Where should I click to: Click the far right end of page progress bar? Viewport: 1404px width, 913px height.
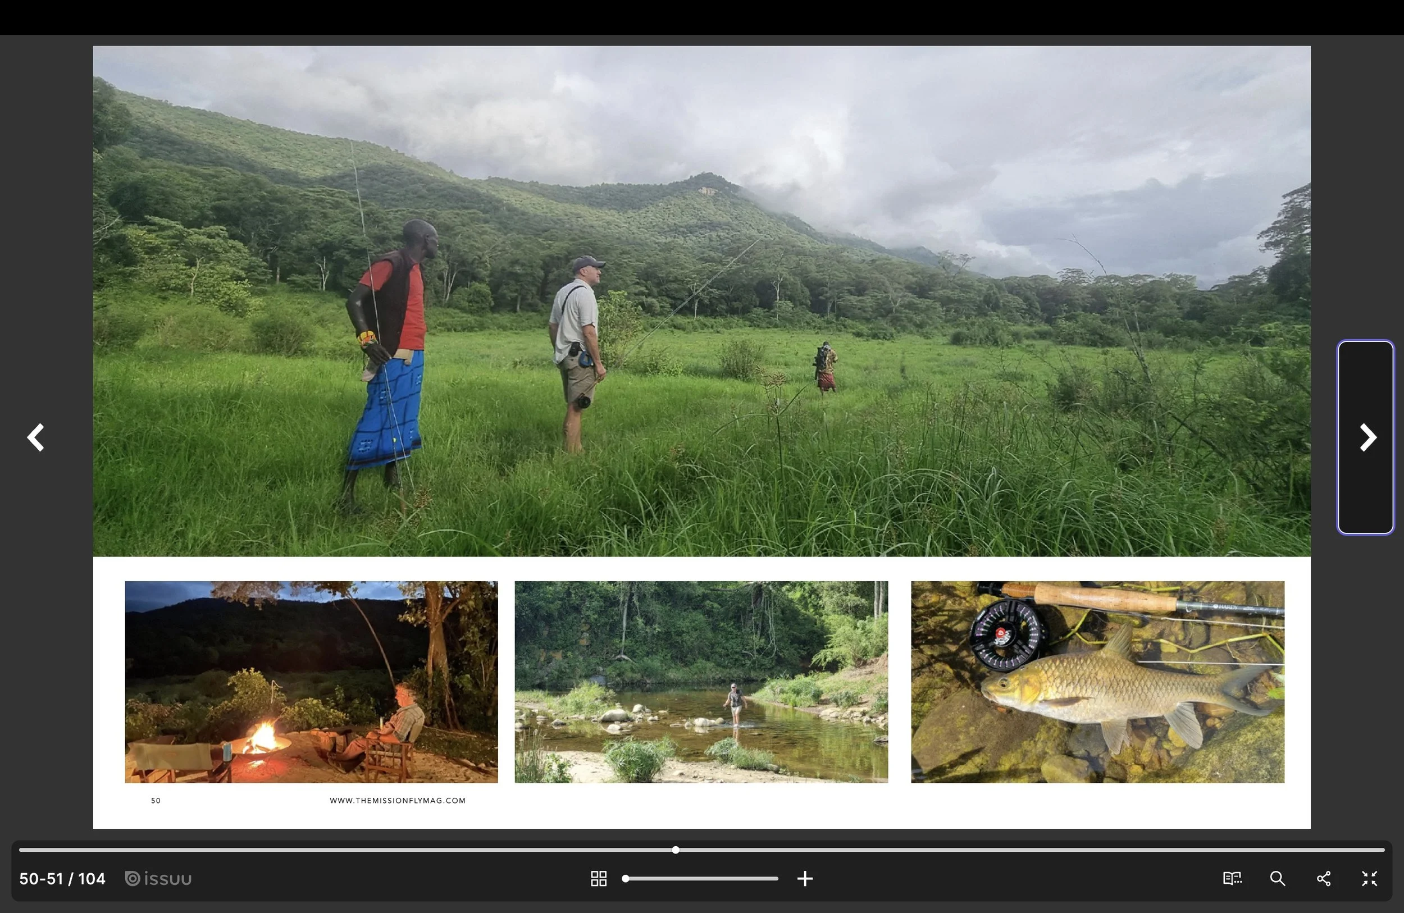click(x=1383, y=850)
